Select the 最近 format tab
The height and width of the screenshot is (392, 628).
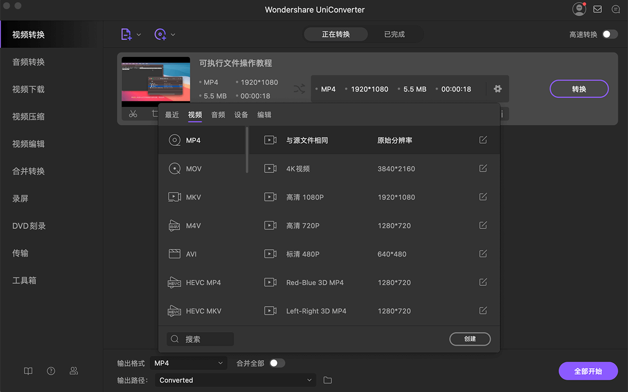[172, 115]
